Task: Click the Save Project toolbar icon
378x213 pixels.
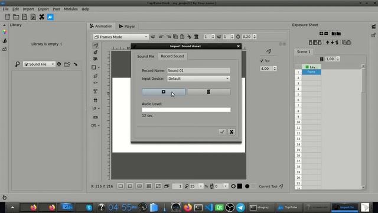Action: [x=25, y=17]
